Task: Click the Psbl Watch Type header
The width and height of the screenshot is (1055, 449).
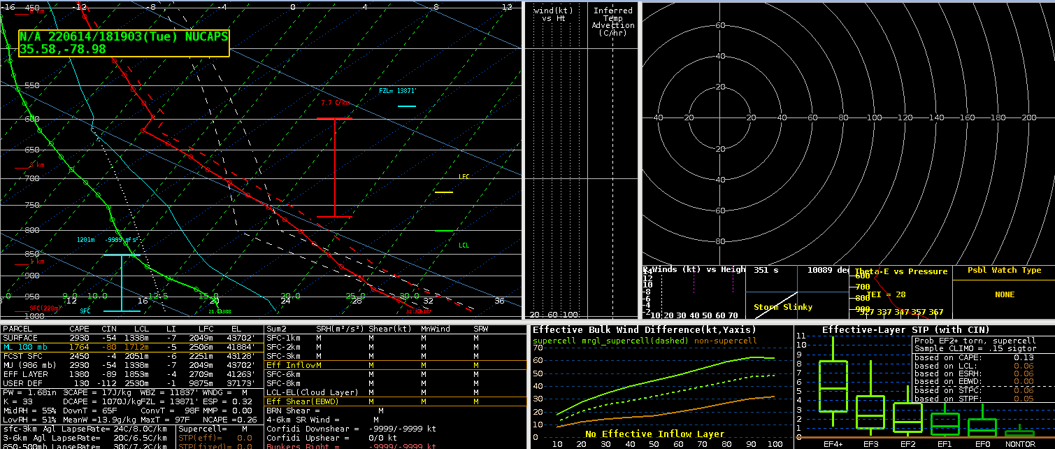Action: click(1004, 270)
